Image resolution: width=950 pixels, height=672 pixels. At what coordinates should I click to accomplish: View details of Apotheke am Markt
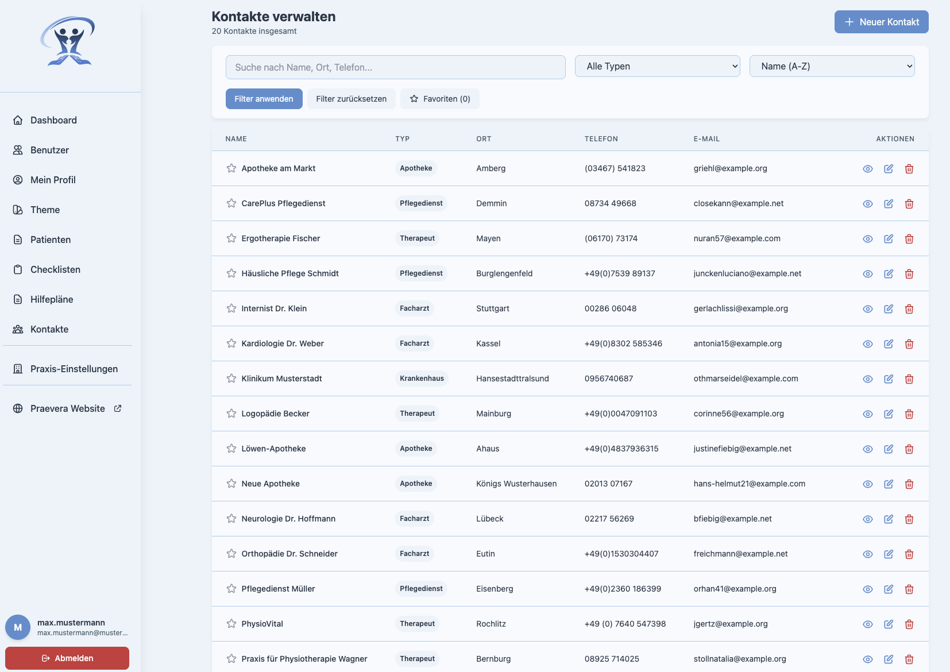coord(867,168)
